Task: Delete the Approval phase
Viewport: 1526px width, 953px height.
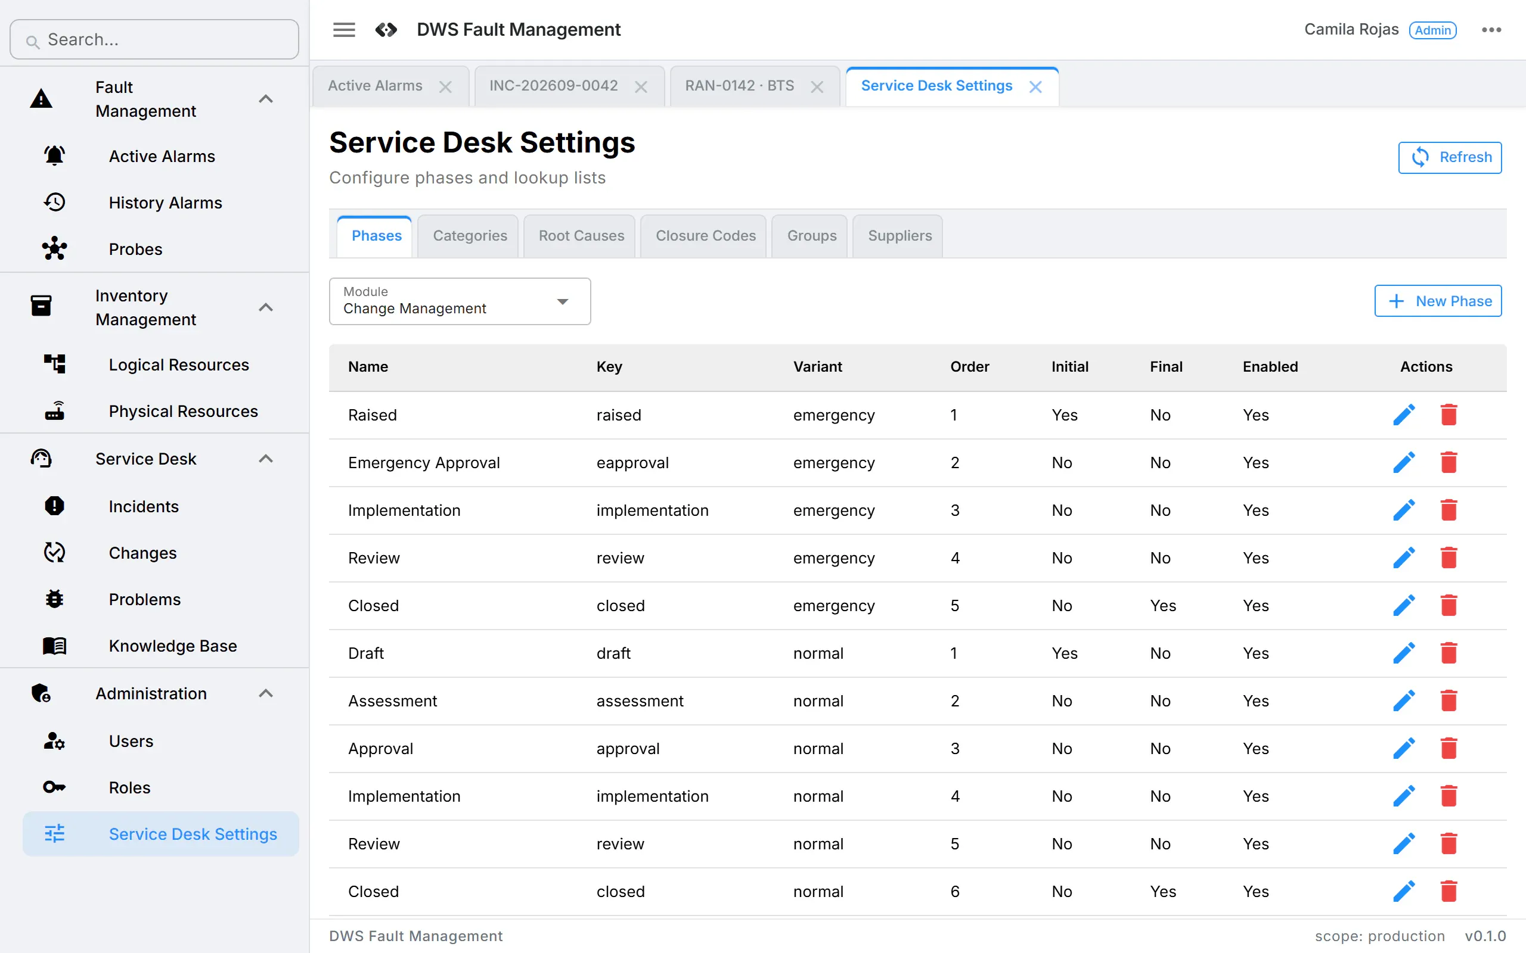Action: click(x=1449, y=748)
